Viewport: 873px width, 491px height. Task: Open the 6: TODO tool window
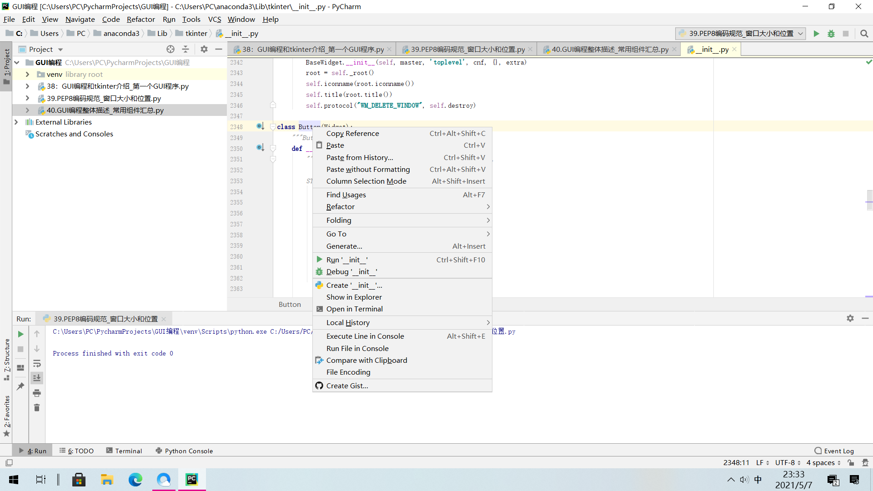pyautogui.click(x=76, y=451)
